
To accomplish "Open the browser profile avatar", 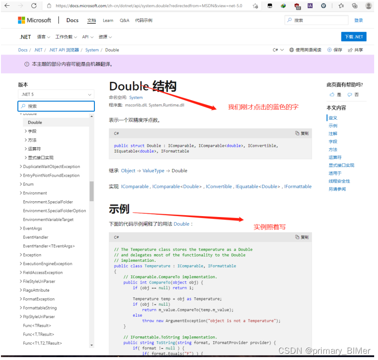I will point(368,6).
